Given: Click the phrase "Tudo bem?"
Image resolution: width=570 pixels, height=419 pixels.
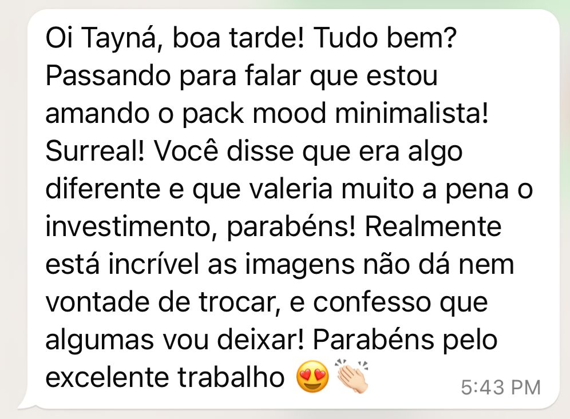Looking at the screenshot, I should click(384, 38).
